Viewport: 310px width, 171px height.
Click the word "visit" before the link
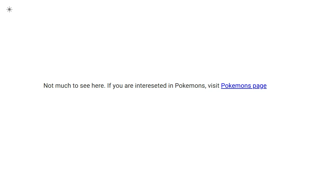coord(214,86)
